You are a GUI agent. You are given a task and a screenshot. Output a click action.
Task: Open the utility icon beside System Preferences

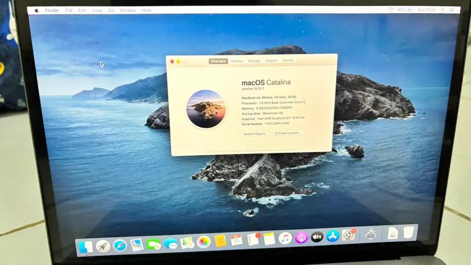click(371, 234)
